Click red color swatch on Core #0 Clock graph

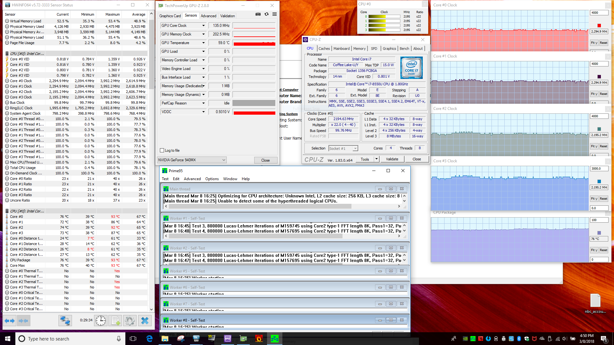point(599,26)
